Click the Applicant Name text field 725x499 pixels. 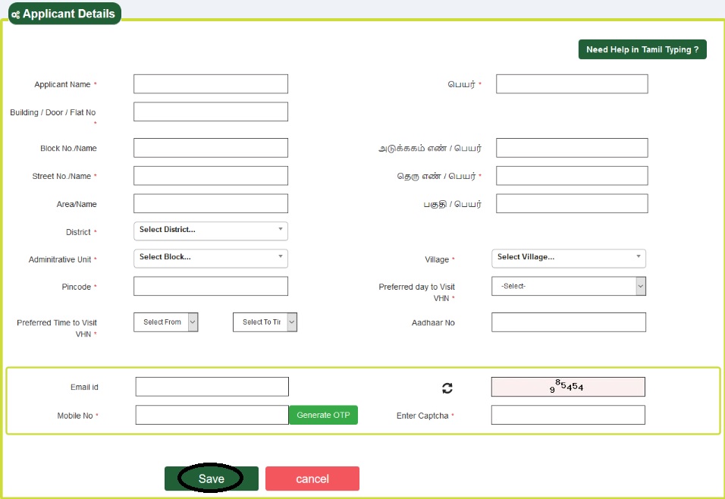(x=211, y=84)
